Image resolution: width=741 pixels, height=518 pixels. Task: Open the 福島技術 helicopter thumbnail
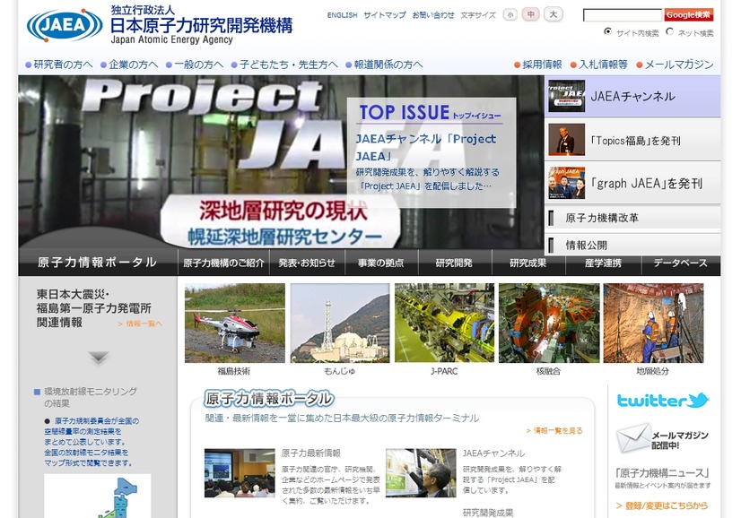234,324
